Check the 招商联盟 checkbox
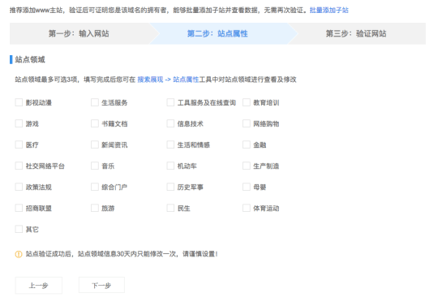This screenshot has width=442, height=306. pyautogui.click(x=19, y=208)
